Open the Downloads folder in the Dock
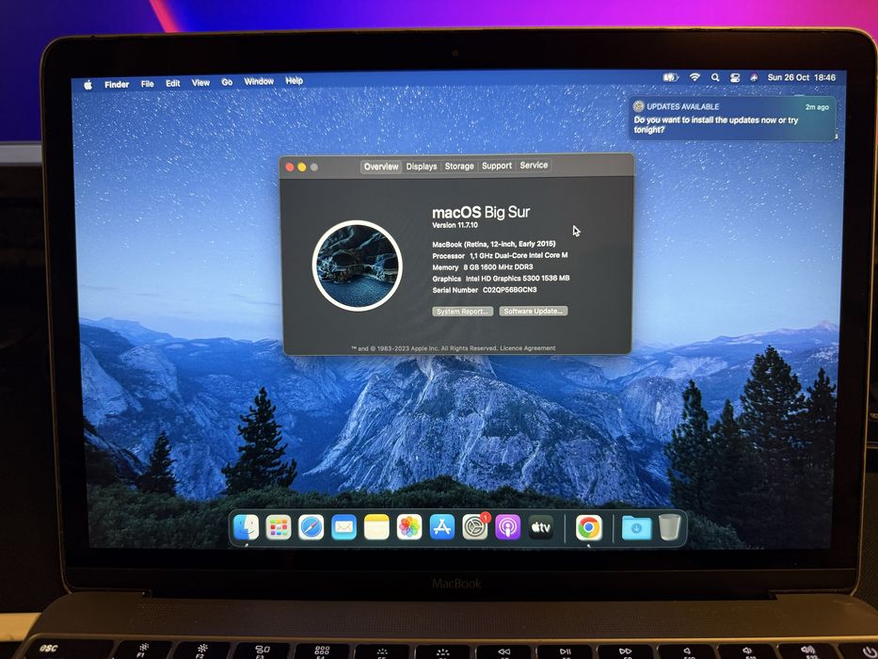The height and width of the screenshot is (659, 878). [x=637, y=527]
